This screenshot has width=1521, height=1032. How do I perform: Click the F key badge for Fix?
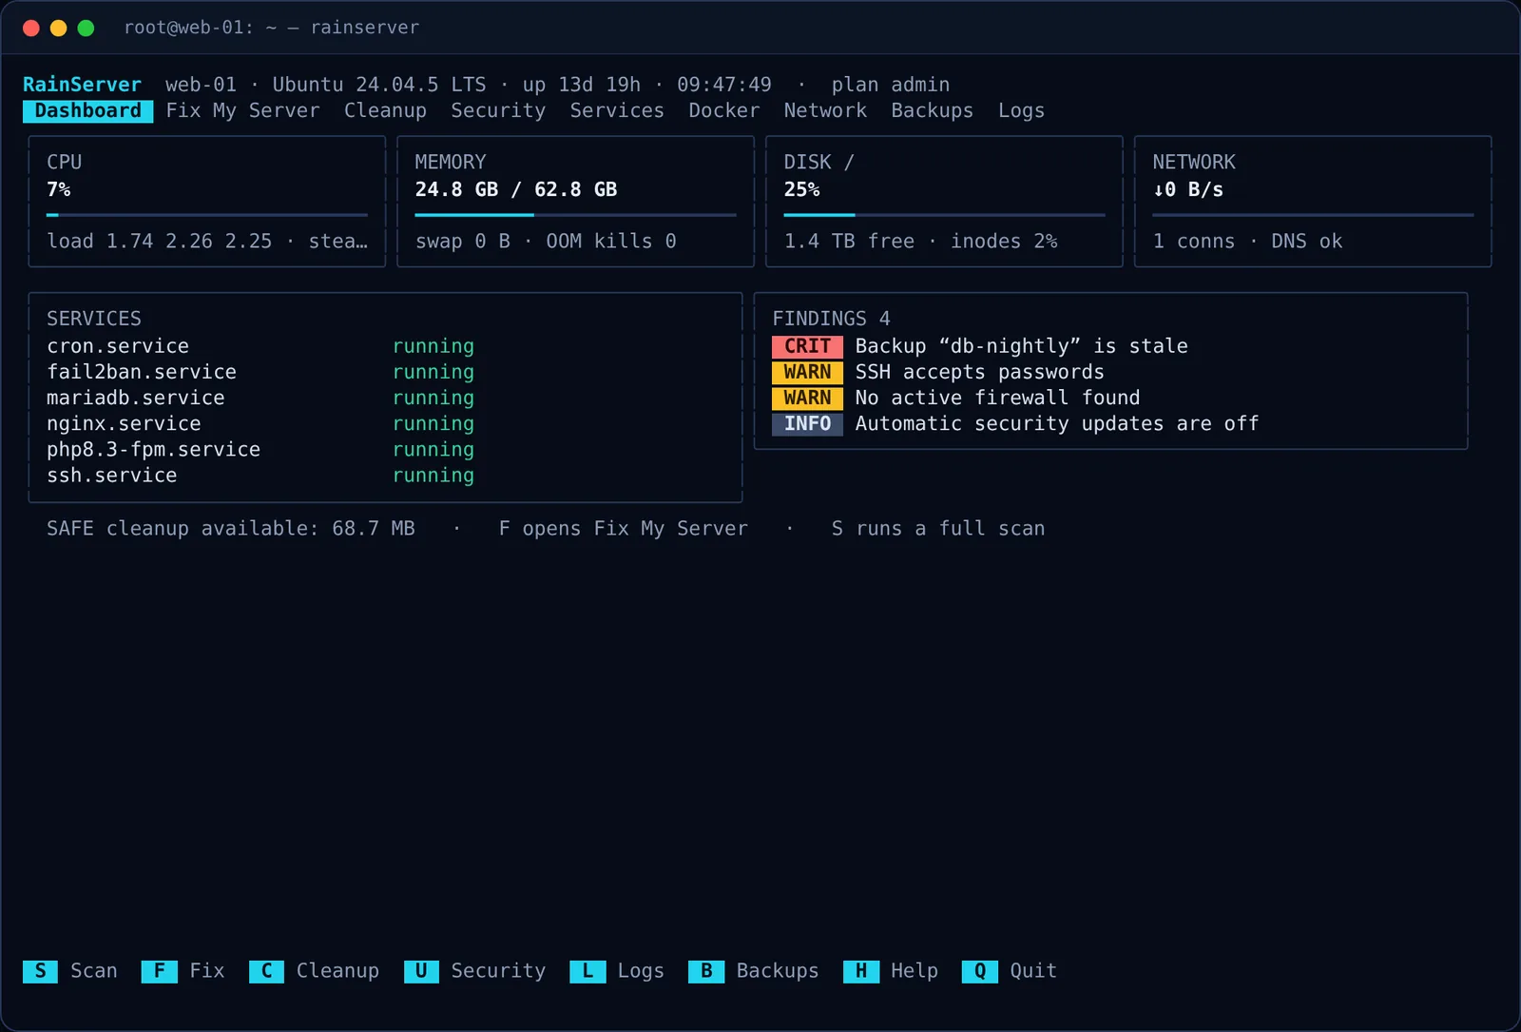[x=159, y=971]
